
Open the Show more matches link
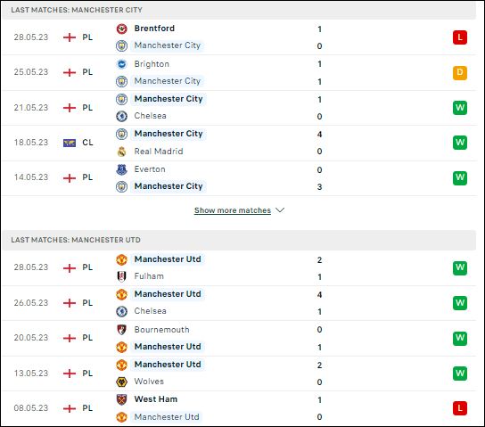pyautogui.click(x=233, y=210)
